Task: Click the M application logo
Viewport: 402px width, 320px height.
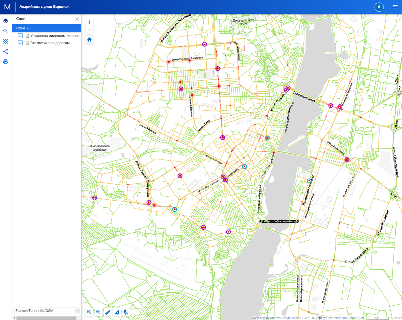Action: pos(7,7)
